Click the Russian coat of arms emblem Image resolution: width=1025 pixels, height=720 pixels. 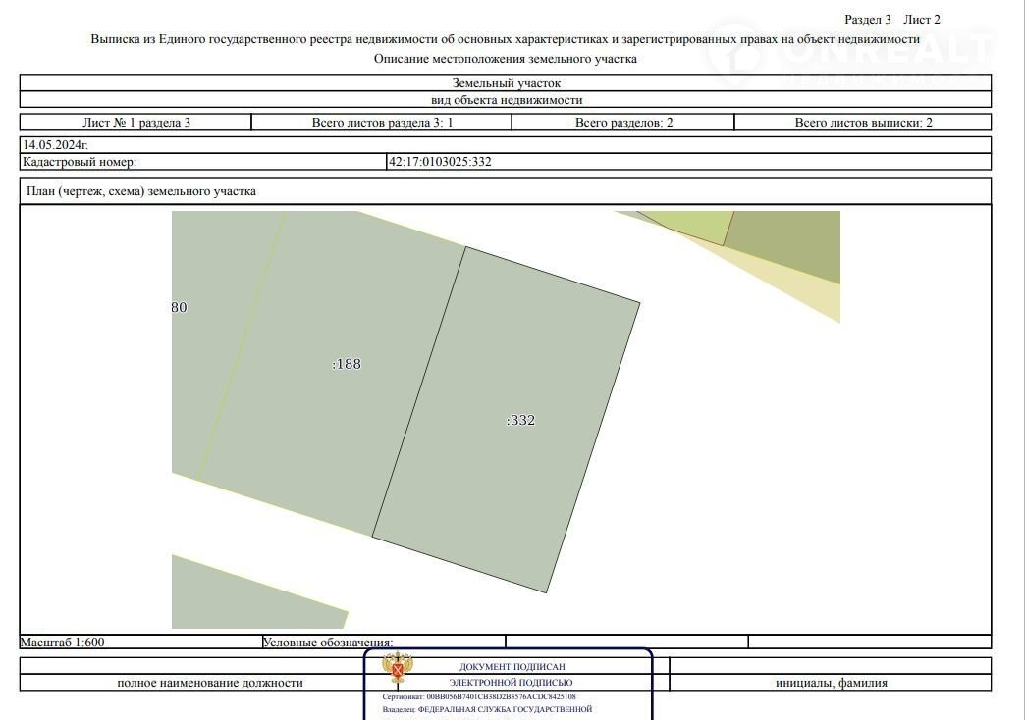point(398,668)
